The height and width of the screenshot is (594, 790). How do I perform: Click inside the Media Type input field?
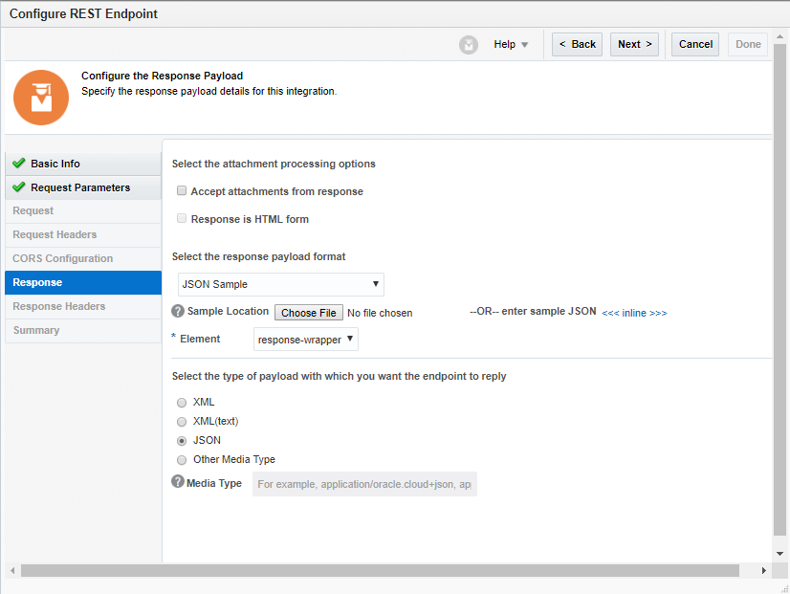(x=363, y=483)
